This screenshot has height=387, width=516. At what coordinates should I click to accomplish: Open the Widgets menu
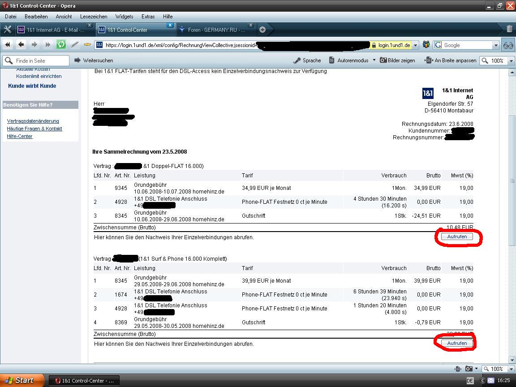tap(124, 17)
